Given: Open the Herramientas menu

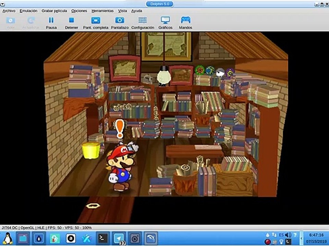Looking at the screenshot, I should (102, 11).
